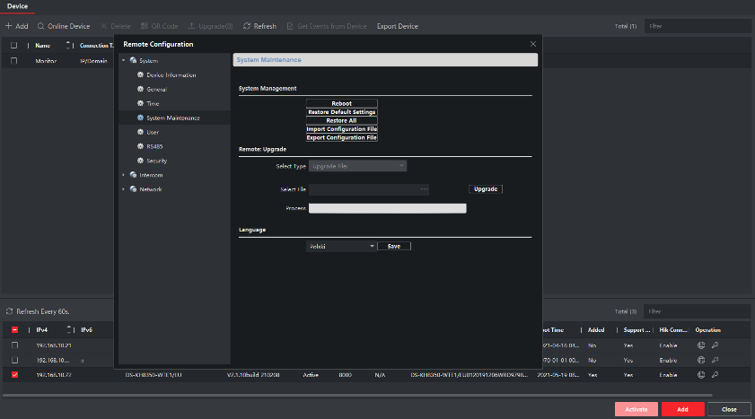Screen dimensions: 755x419
Task: Toggle the select-all checkbox in online devices header
Action: click(x=14, y=330)
